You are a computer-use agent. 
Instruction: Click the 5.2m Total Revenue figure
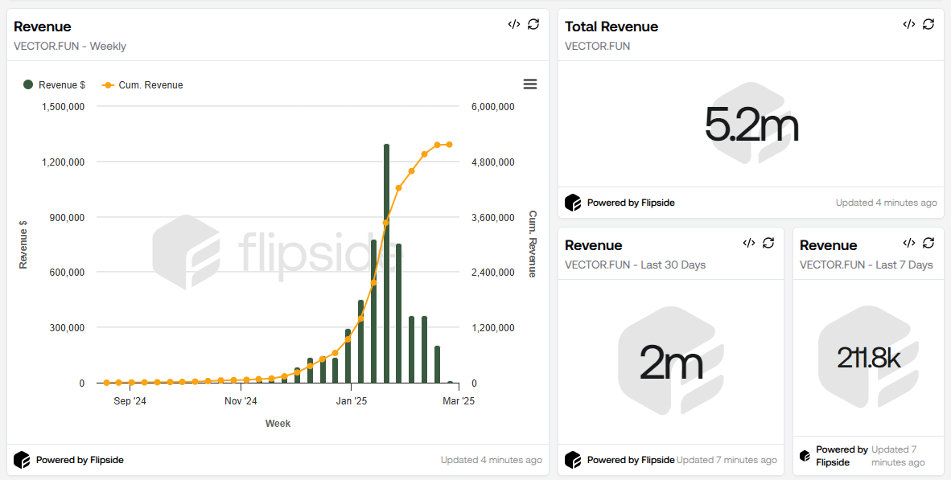751,125
